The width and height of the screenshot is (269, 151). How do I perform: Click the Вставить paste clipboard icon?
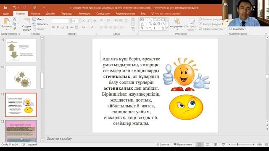[7, 21]
